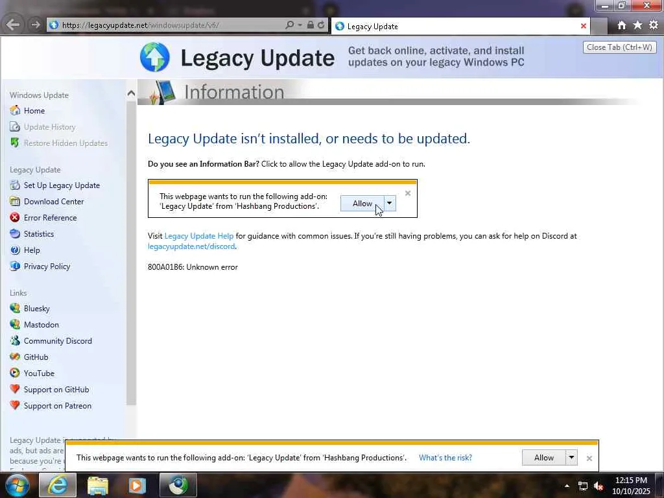
Task: Open the Legacy Update Help link
Action: point(199,236)
